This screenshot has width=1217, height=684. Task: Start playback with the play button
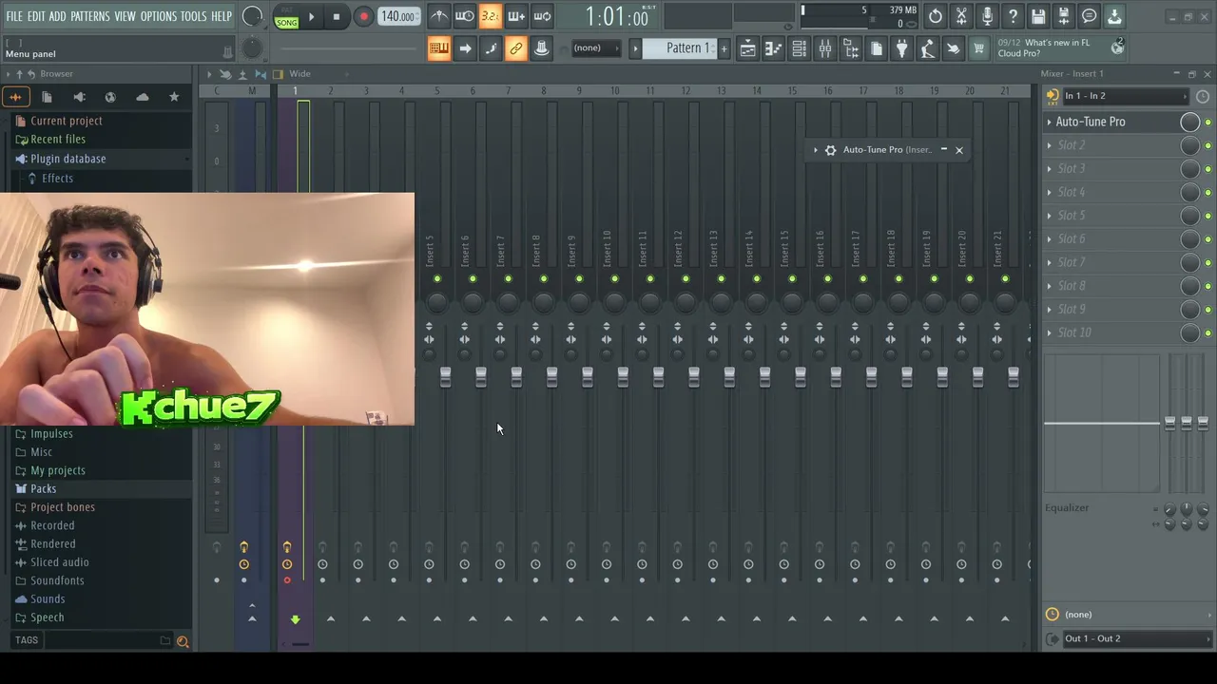[x=311, y=16]
